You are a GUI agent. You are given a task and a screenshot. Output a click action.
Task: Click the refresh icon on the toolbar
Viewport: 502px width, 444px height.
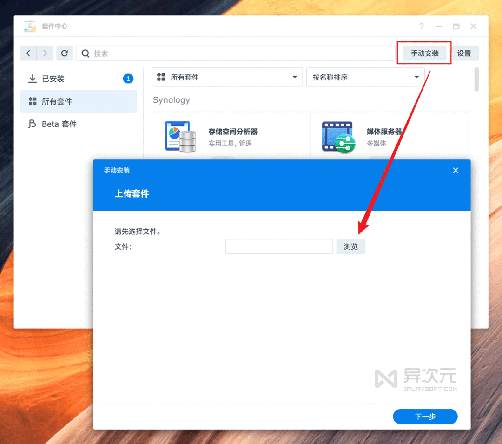(x=64, y=53)
